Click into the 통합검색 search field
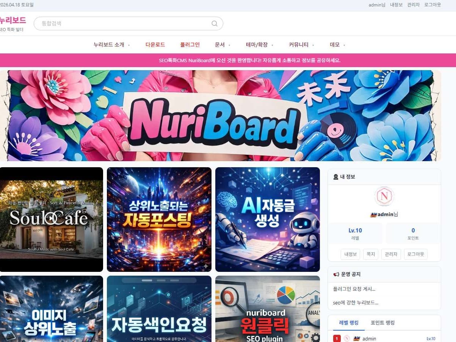Image resolution: width=456 pixels, height=342 pixels. 121,24
